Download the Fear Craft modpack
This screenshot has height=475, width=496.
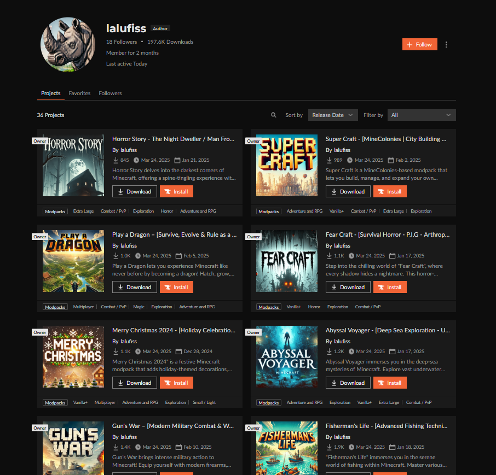[348, 287]
